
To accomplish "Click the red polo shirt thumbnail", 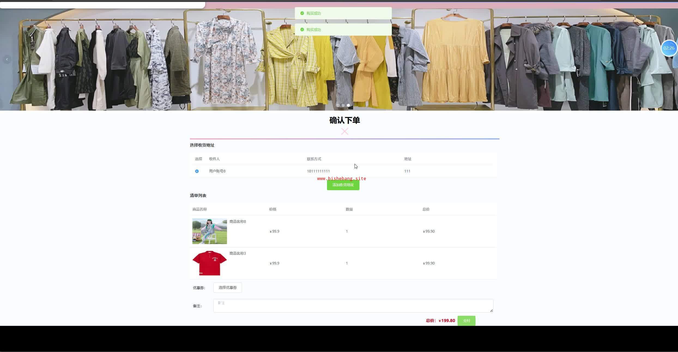I will [210, 263].
